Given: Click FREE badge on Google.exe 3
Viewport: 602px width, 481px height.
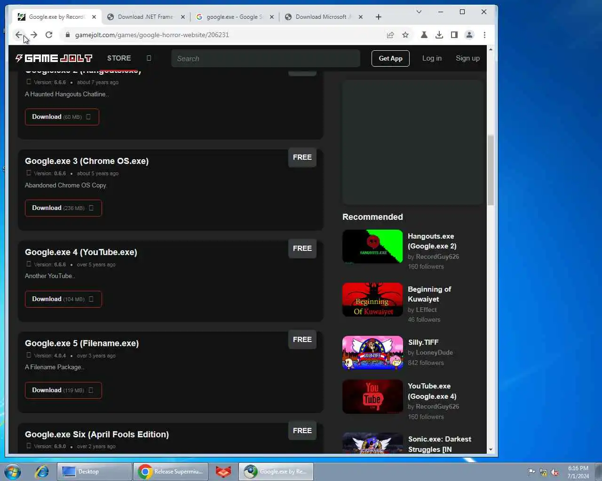Looking at the screenshot, I should tap(302, 157).
